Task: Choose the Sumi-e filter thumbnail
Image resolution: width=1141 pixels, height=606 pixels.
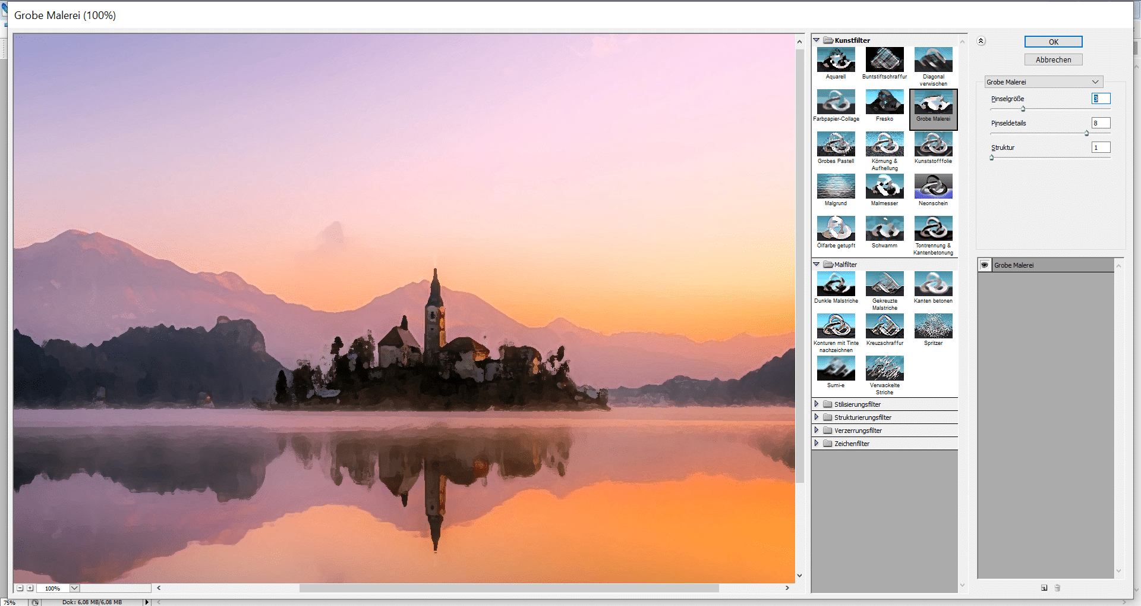Action: (x=836, y=369)
